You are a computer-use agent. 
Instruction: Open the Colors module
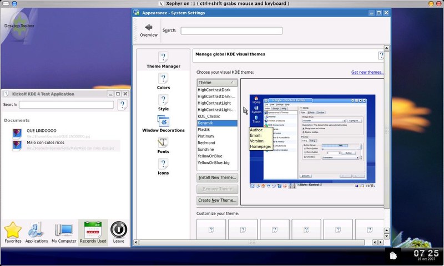[163, 81]
